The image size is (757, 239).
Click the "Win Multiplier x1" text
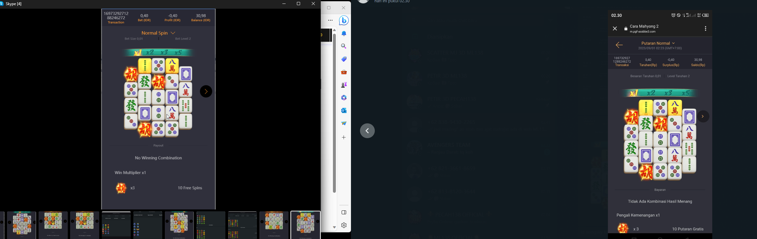pyautogui.click(x=130, y=173)
